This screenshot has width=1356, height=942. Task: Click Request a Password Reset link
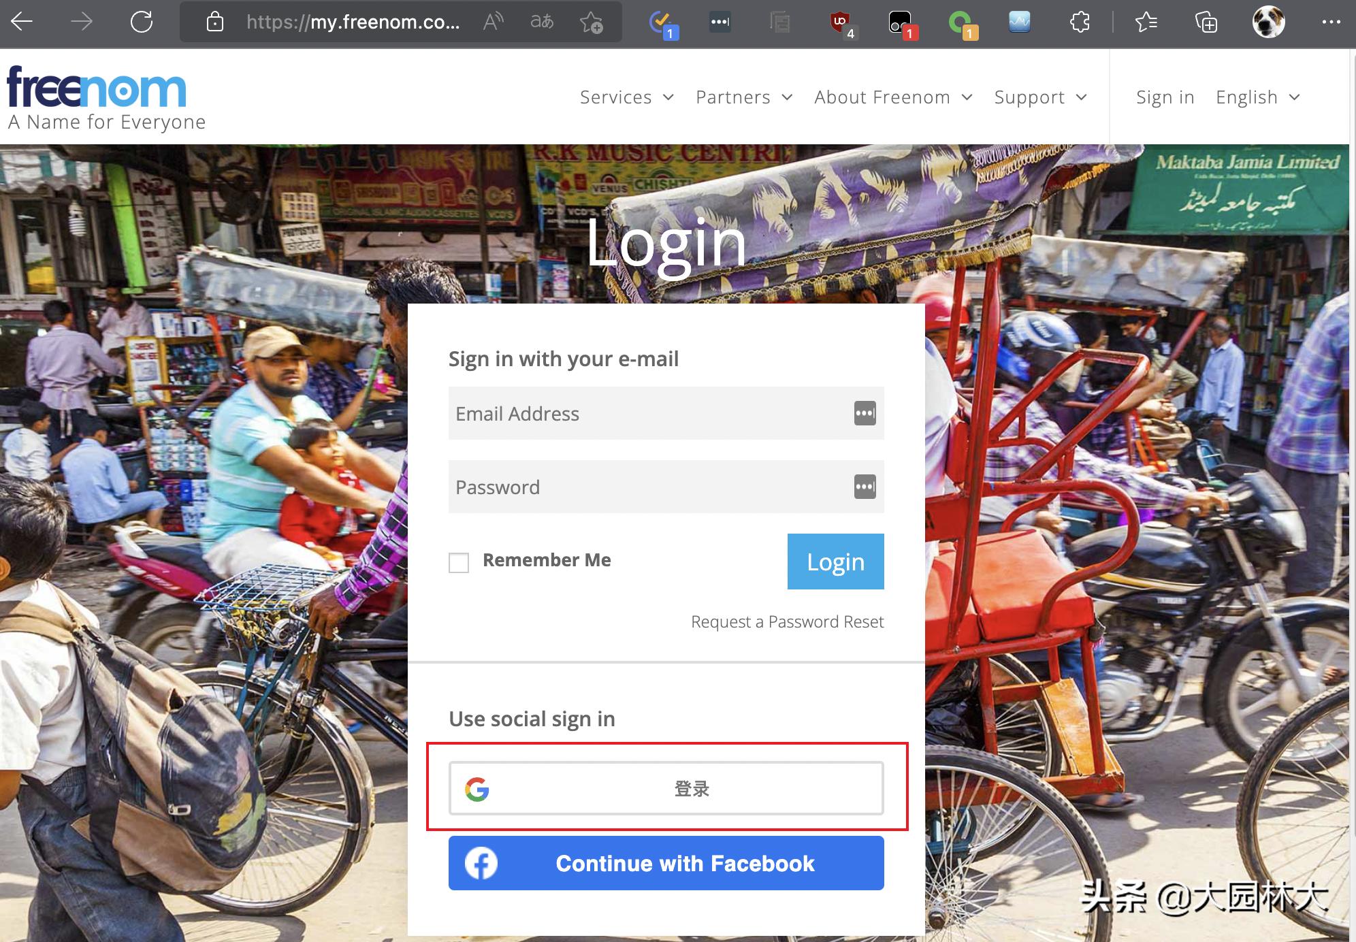pyautogui.click(x=787, y=621)
